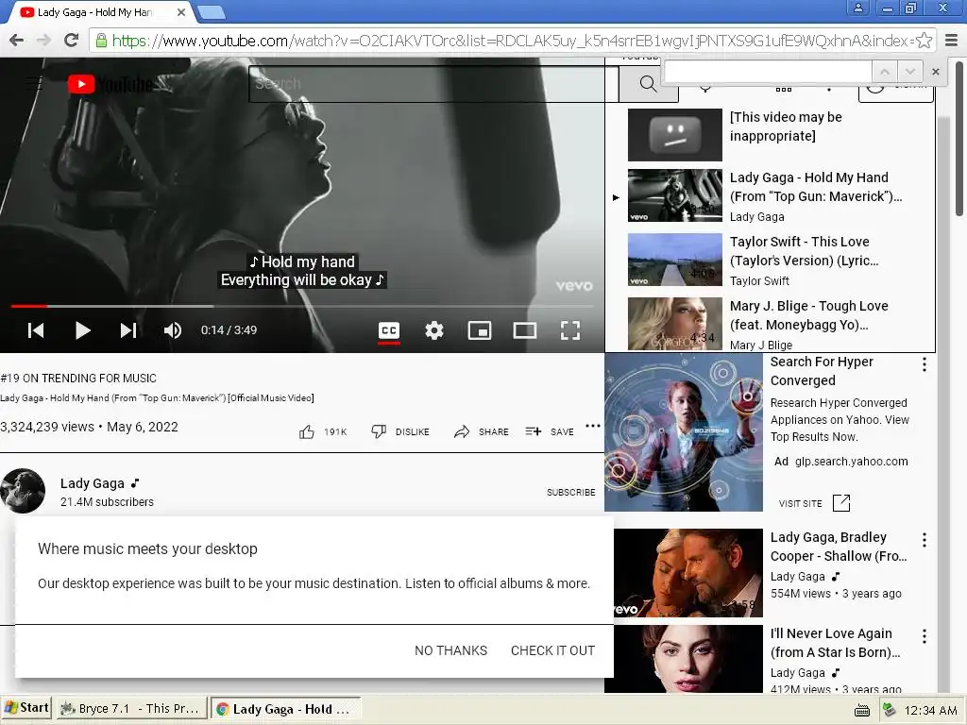Close the find bar
The height and width of the screenshot is (725, 967).
point(936,72)
